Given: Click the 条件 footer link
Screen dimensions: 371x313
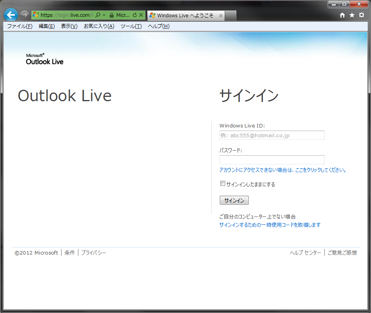Looking at the screenshot, I should [70, 253].
